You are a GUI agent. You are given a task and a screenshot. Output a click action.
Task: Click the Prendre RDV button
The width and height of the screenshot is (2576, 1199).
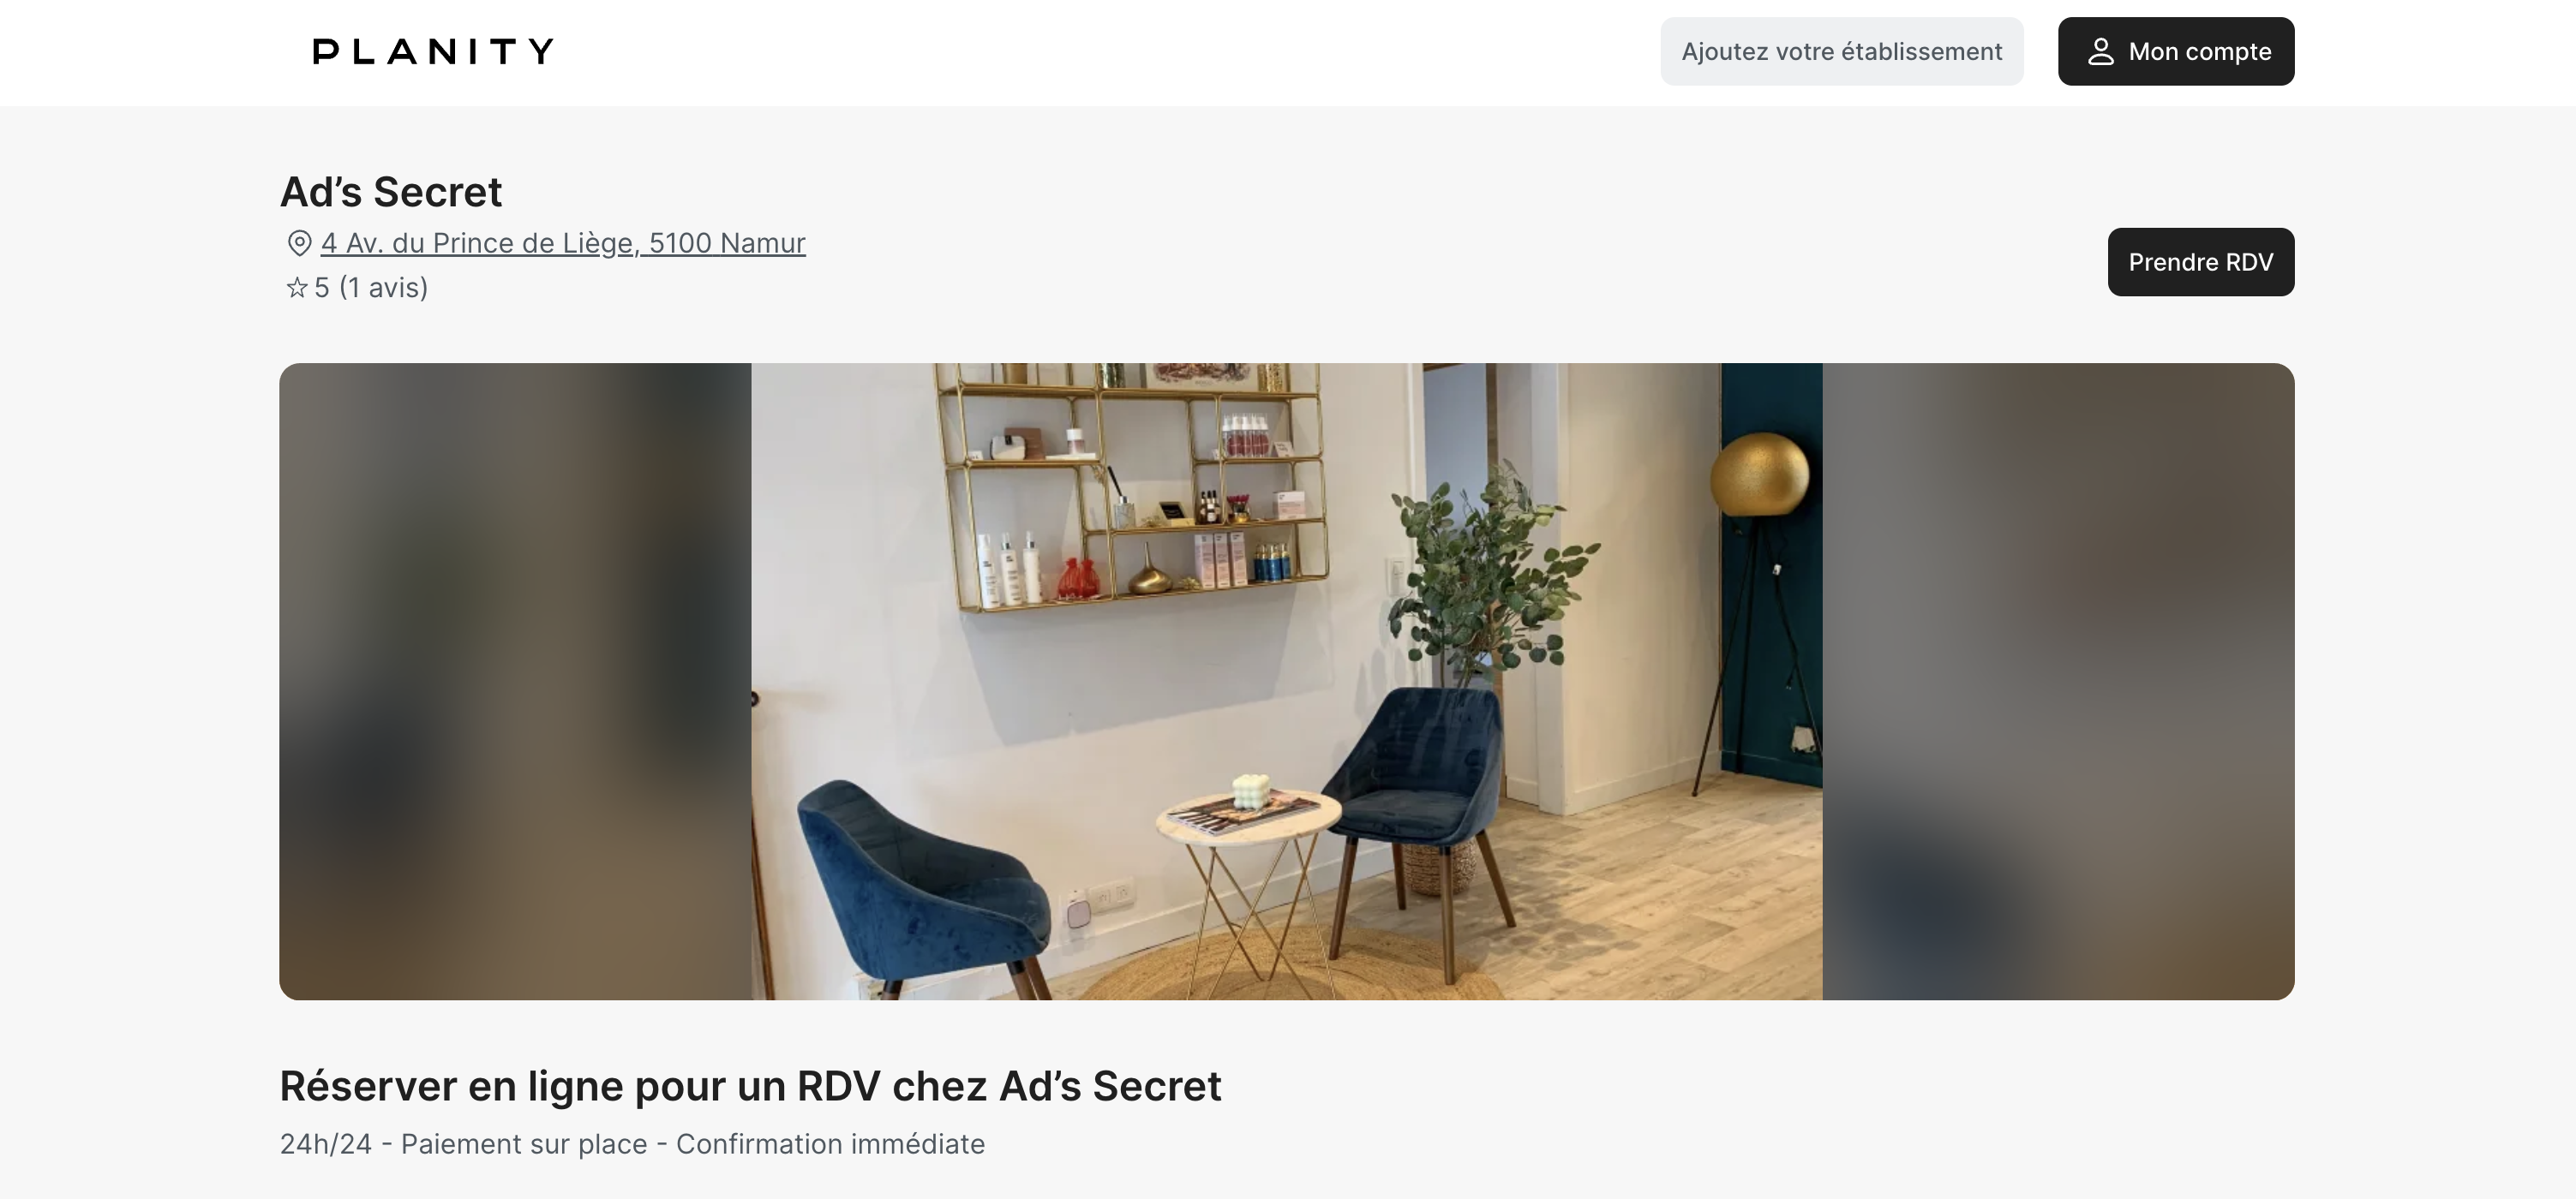pyautogui.click(x=2201, y=262)
